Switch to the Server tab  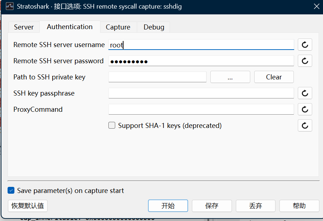click(24, 27)
